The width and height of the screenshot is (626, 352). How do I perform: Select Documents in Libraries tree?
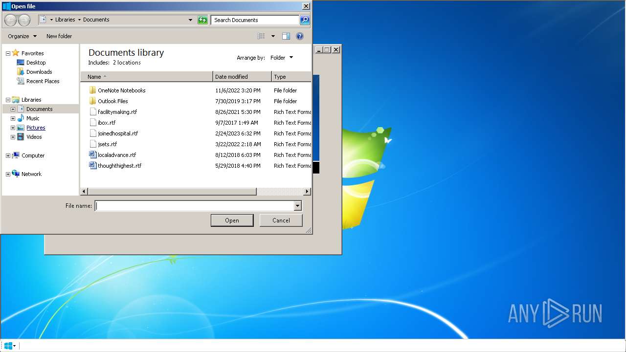coord(39,109)
